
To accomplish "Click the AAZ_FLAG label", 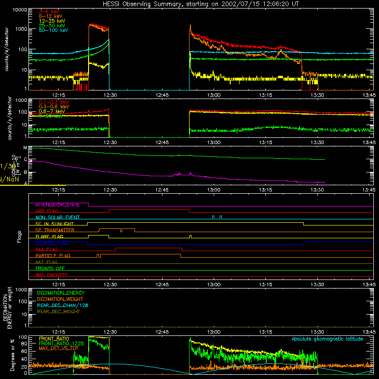I will (46, 262).
